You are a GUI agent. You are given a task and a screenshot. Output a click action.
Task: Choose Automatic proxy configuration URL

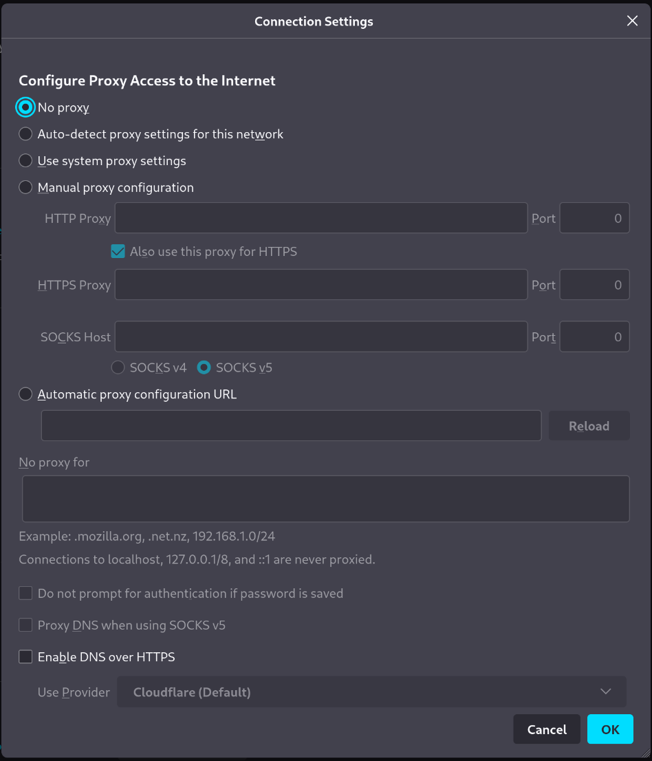click(25, 394)
